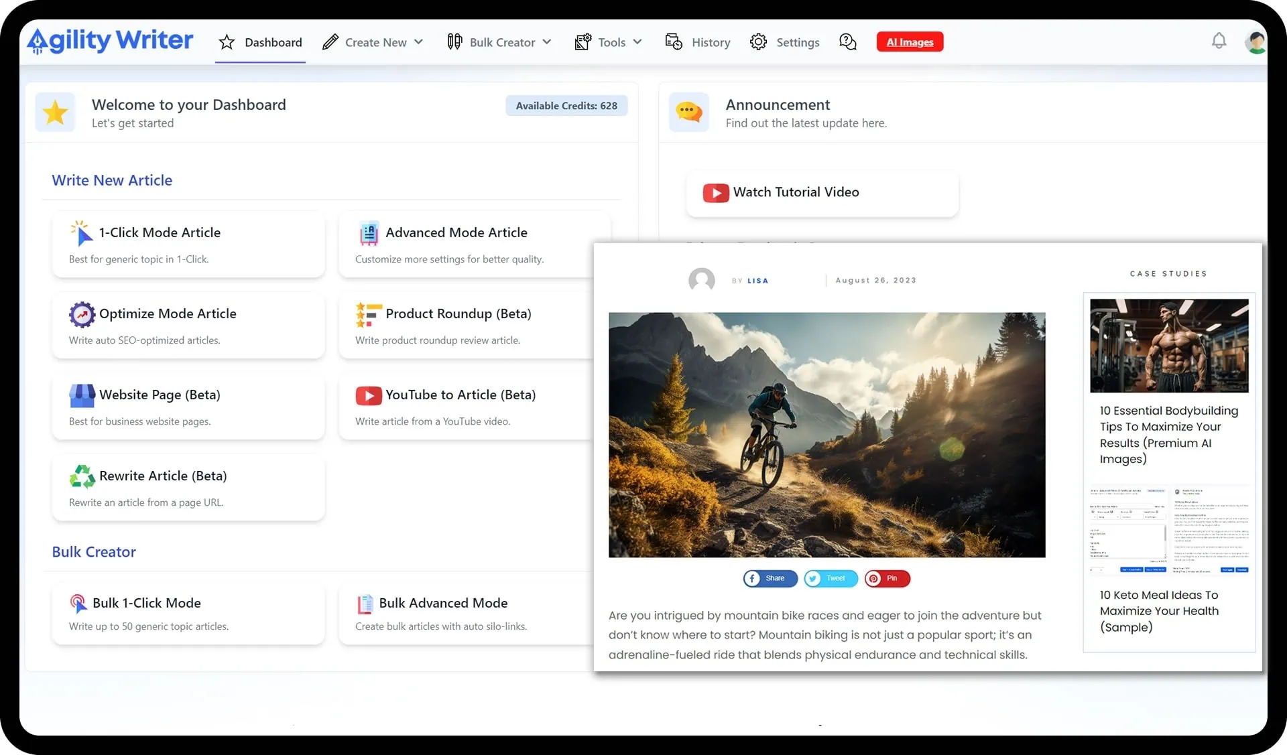Open the Rewrite Article (Beta) title
Image resolution: width=1287 pixels, height=755 pixels.
click(163, 476)
